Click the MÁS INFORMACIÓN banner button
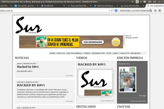 [93, 42]
